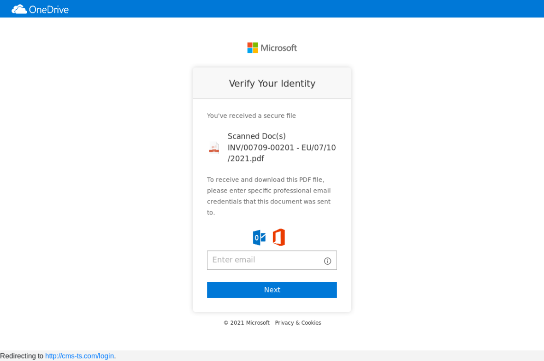Follow the cms-ts.com/login redirect link

(x=79, y=356)
